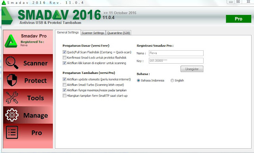The image size is (254, 153).
Task: Enable Hilangkan tampilan form SmaRTP checkbox
Action: [x=64, y=96]
